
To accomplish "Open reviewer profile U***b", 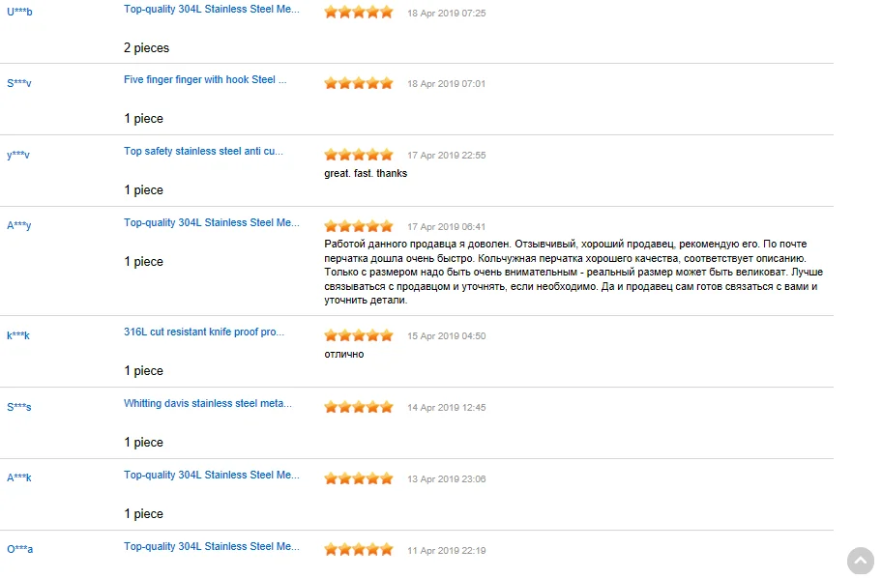I will (x=19, y=12).
